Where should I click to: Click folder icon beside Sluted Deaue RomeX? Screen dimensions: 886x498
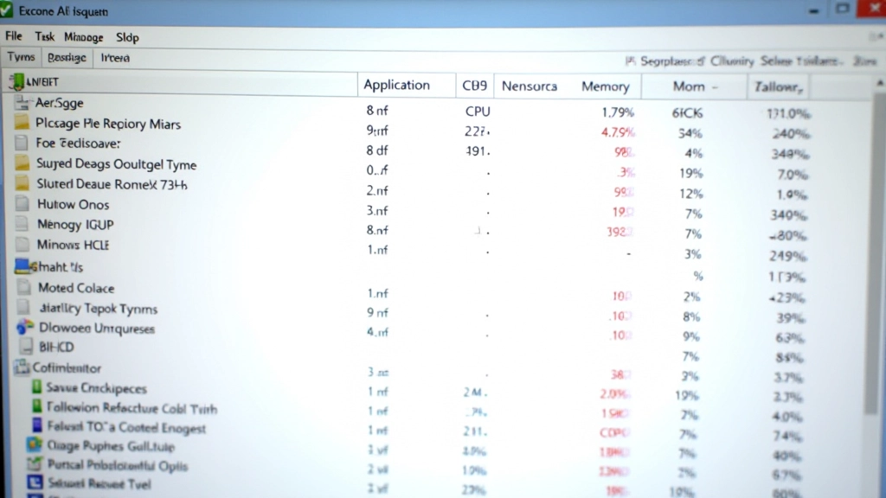click(22, 183)
